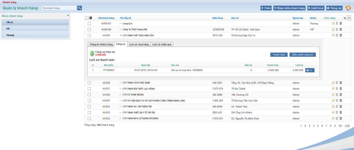The height and width of the screenshot is (150, 354).
Task: Click the Điều chỉnh công nợ button
Action: pyautogui.click(x=303, y=55)
